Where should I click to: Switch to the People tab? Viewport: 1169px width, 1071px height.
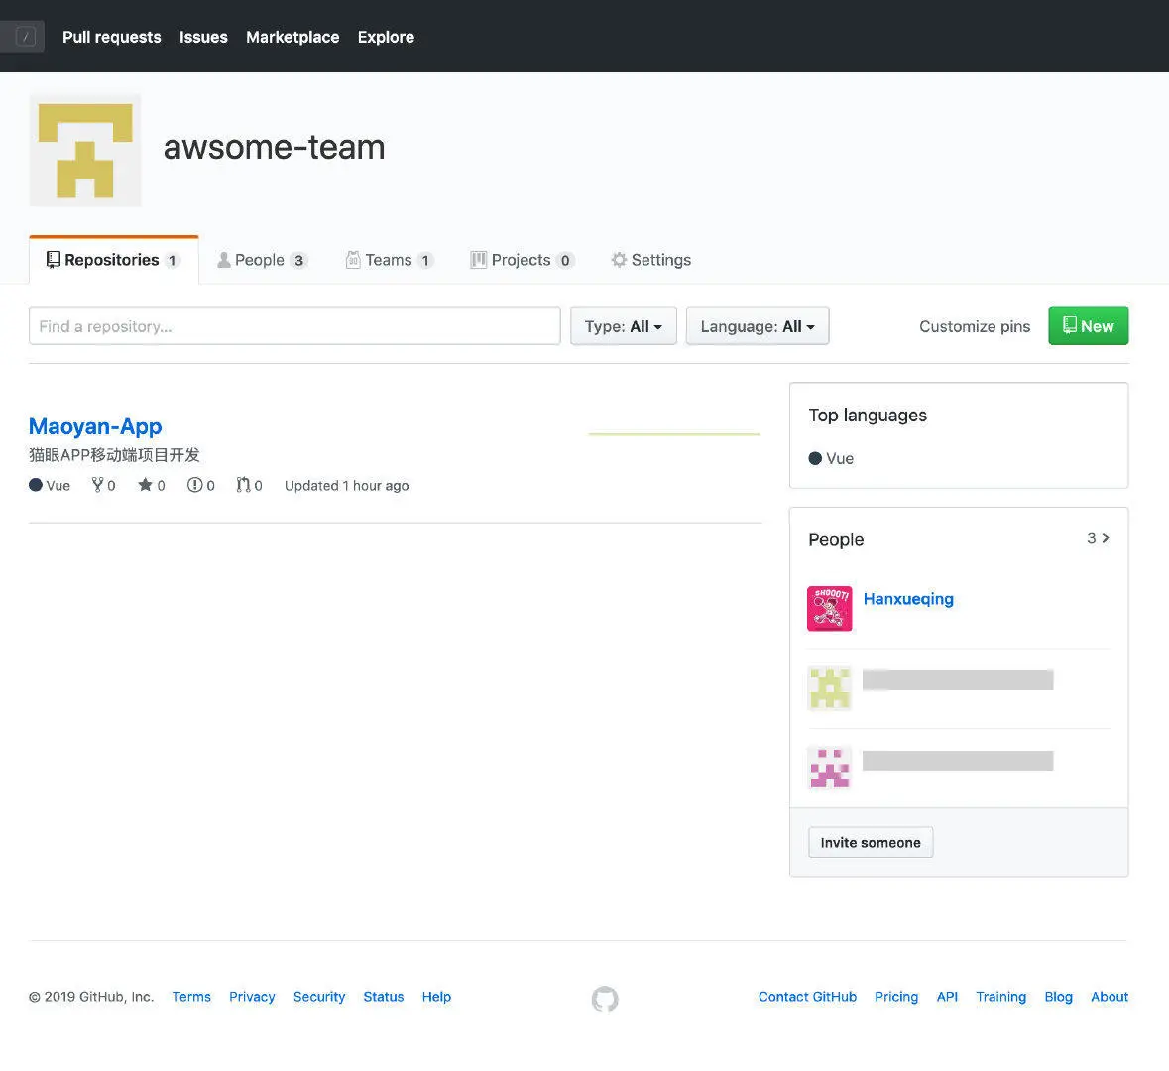pyautogui.click(x=263, y=260)
